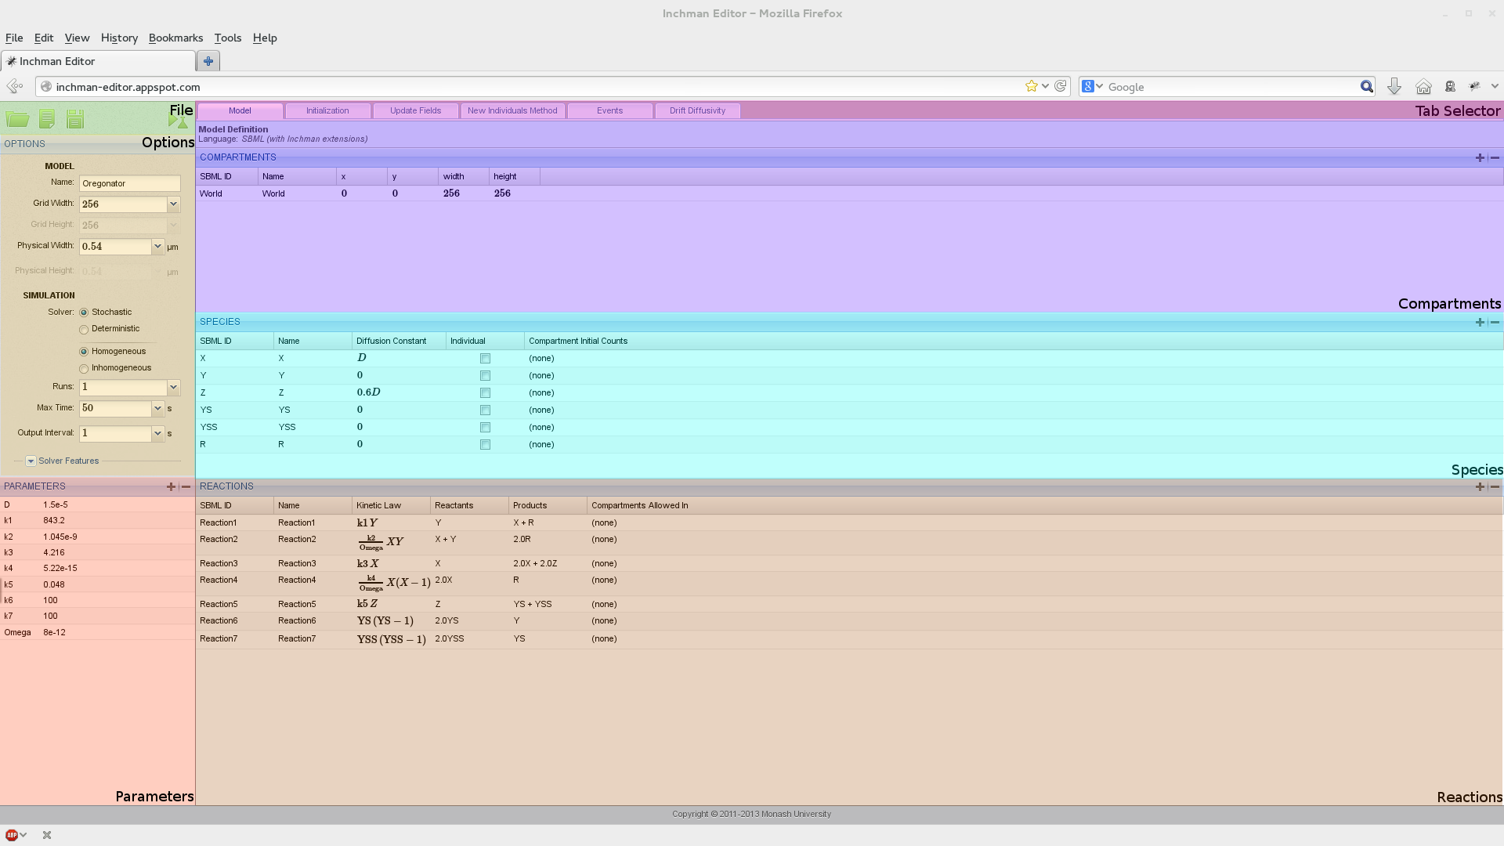Expand the Solver Features section

tap(31, 461)
